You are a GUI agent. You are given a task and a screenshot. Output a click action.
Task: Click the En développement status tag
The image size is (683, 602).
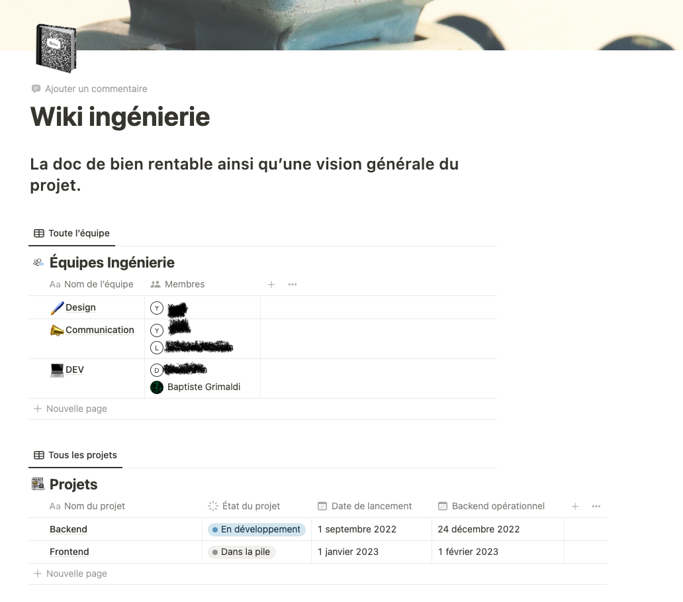(256, 529)
